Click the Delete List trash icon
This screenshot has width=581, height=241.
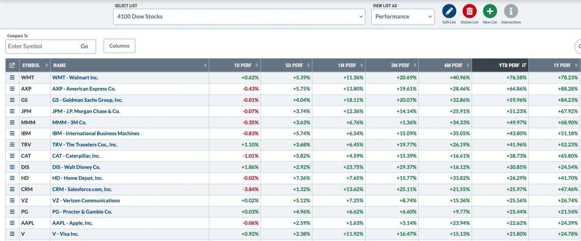coord(469,11)
